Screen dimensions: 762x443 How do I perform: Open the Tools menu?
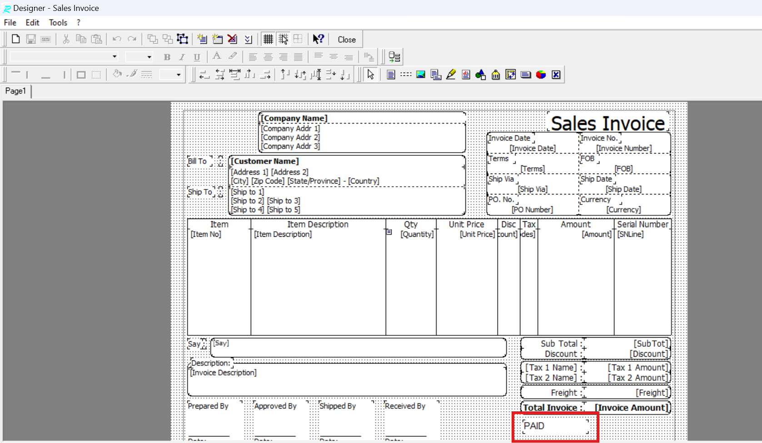click(x=58, y=23)
